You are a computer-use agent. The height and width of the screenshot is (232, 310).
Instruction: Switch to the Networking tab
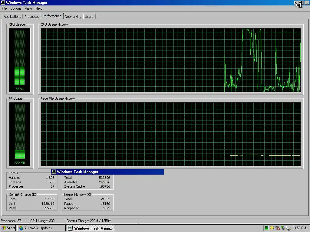coord(73,17)
